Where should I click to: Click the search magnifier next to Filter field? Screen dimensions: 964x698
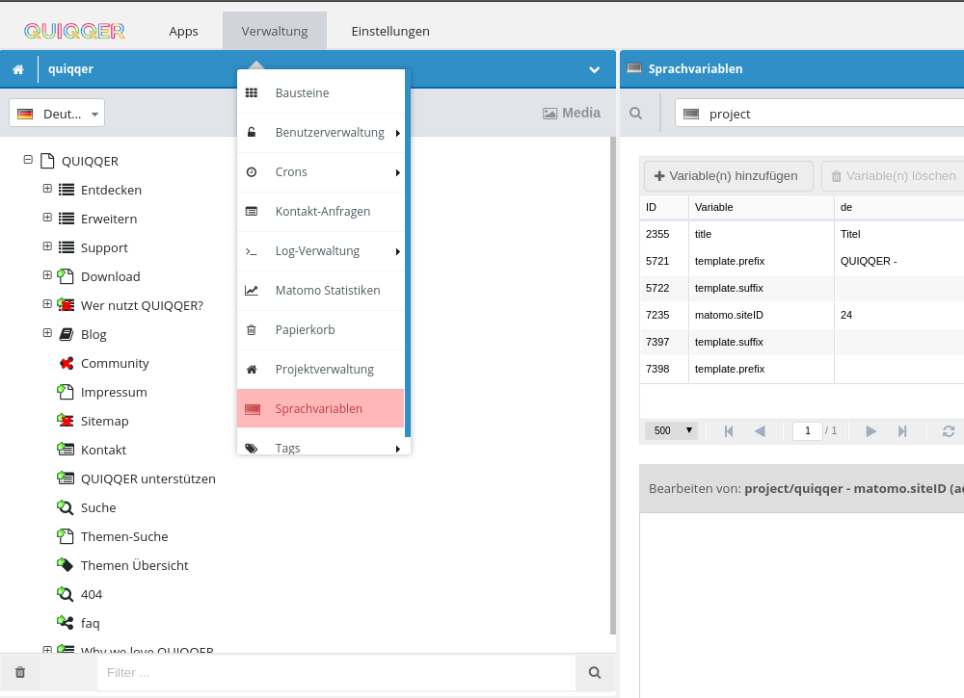click(x=595, y=672)
